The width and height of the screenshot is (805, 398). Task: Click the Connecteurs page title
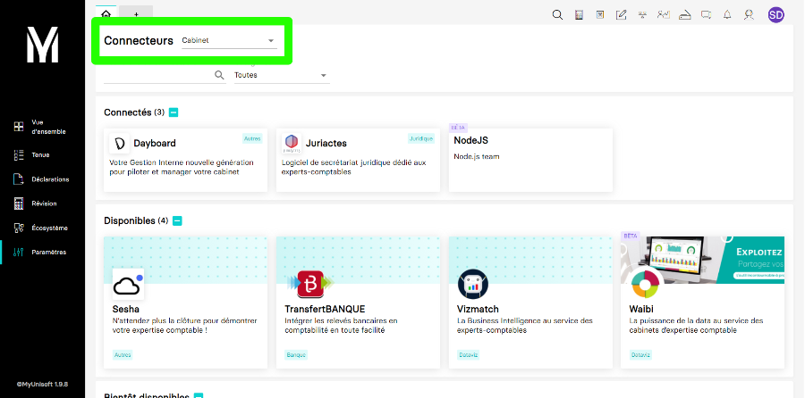[x=139, y=40]
